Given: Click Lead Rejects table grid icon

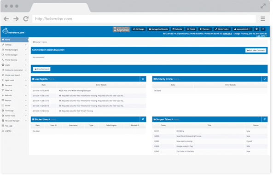Looking at the screenshot, I should [x=33, y=79].
